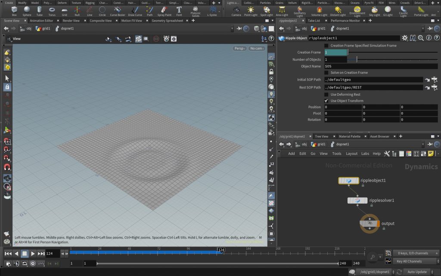Toggle the viewport lock selection tool
The image size is (441, 276).
[x=7, y=87]
